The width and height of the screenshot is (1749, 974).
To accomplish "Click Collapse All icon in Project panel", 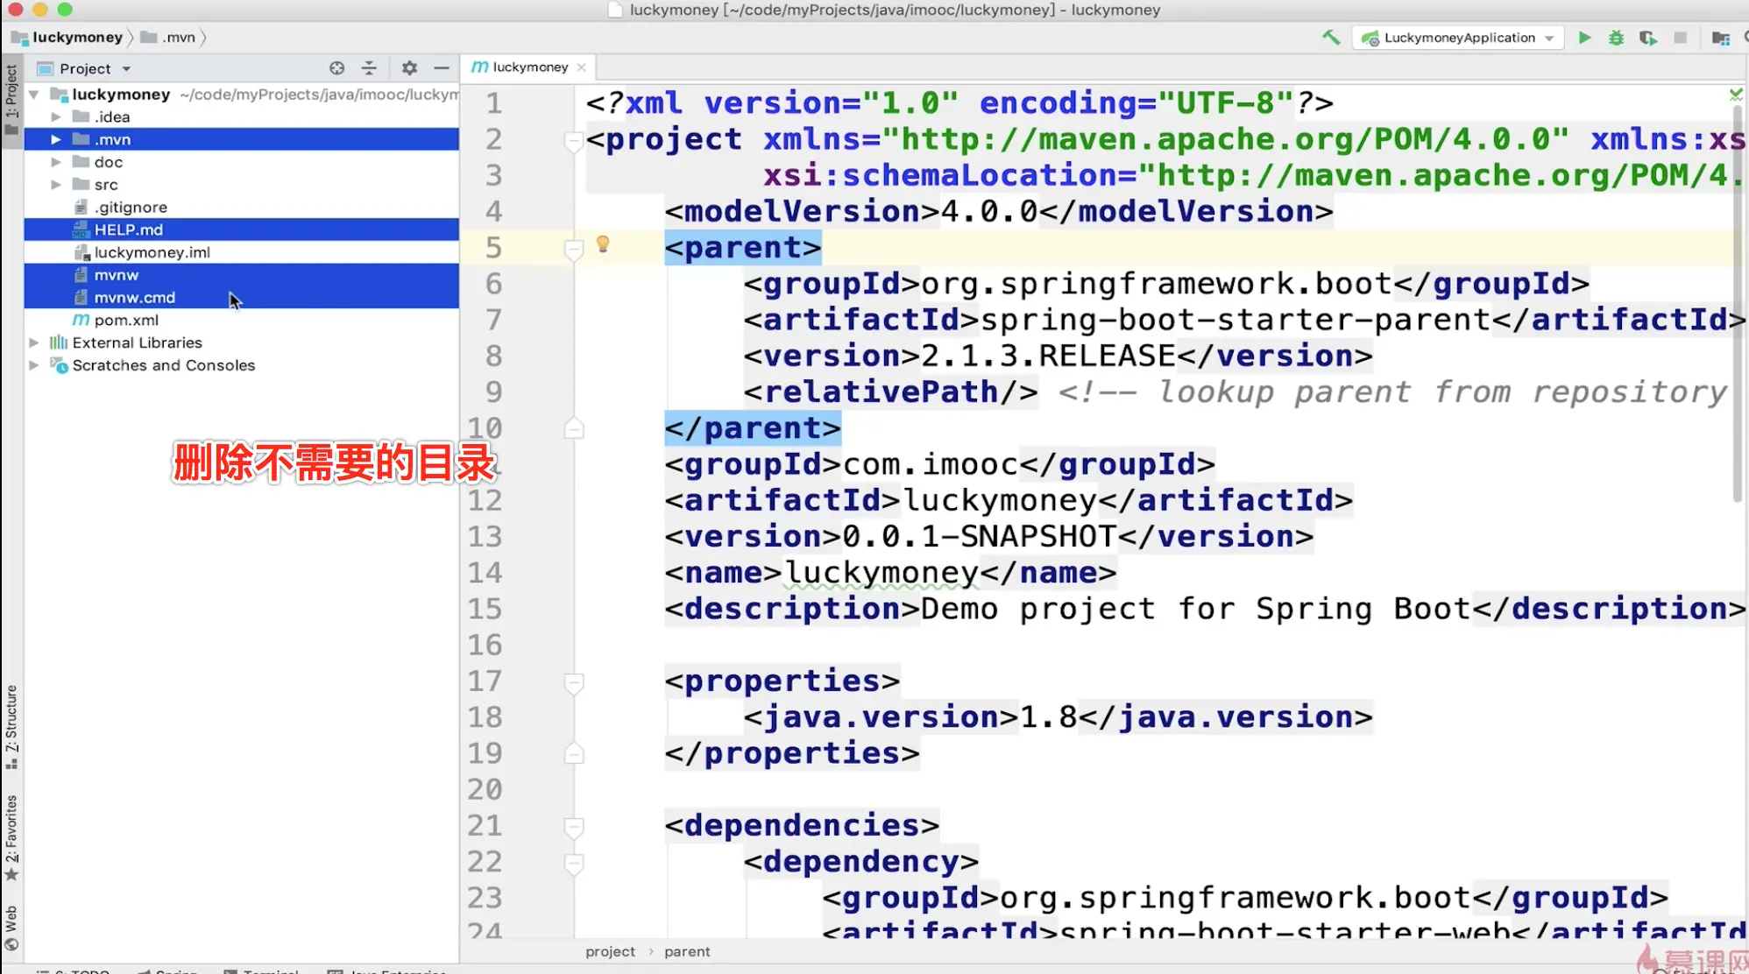I will pos(369,68).
